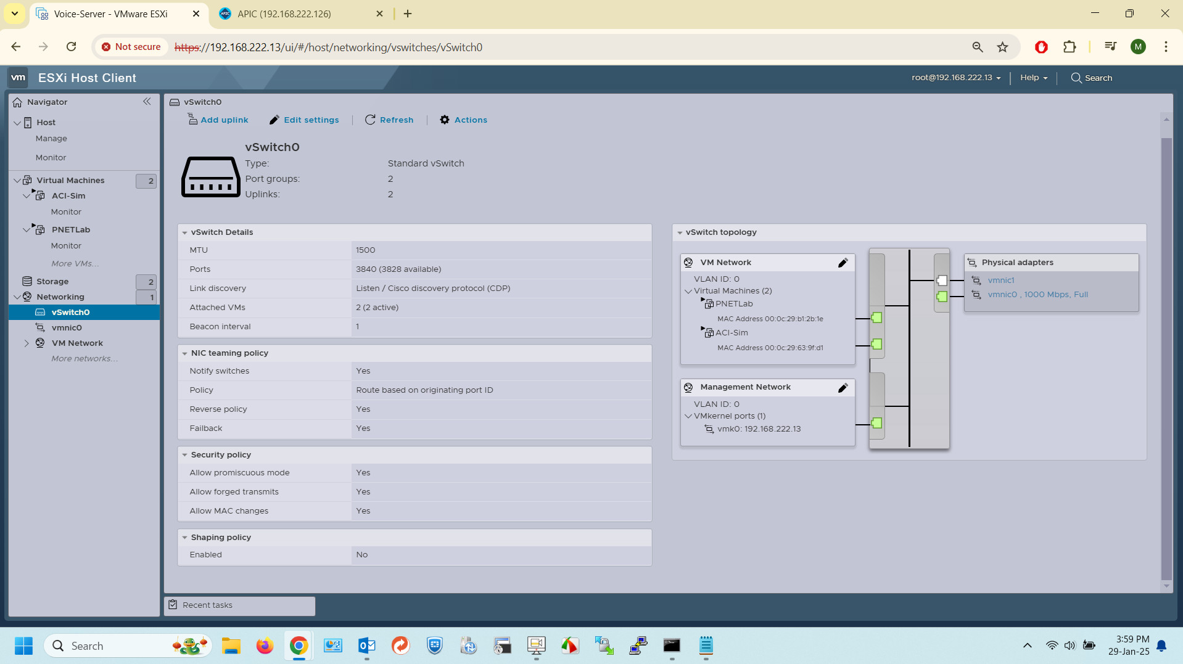The image size is (1183, 664).
Task: Click the Not secure site info badge
Action: pyautogui.click(x=131, y=47)
